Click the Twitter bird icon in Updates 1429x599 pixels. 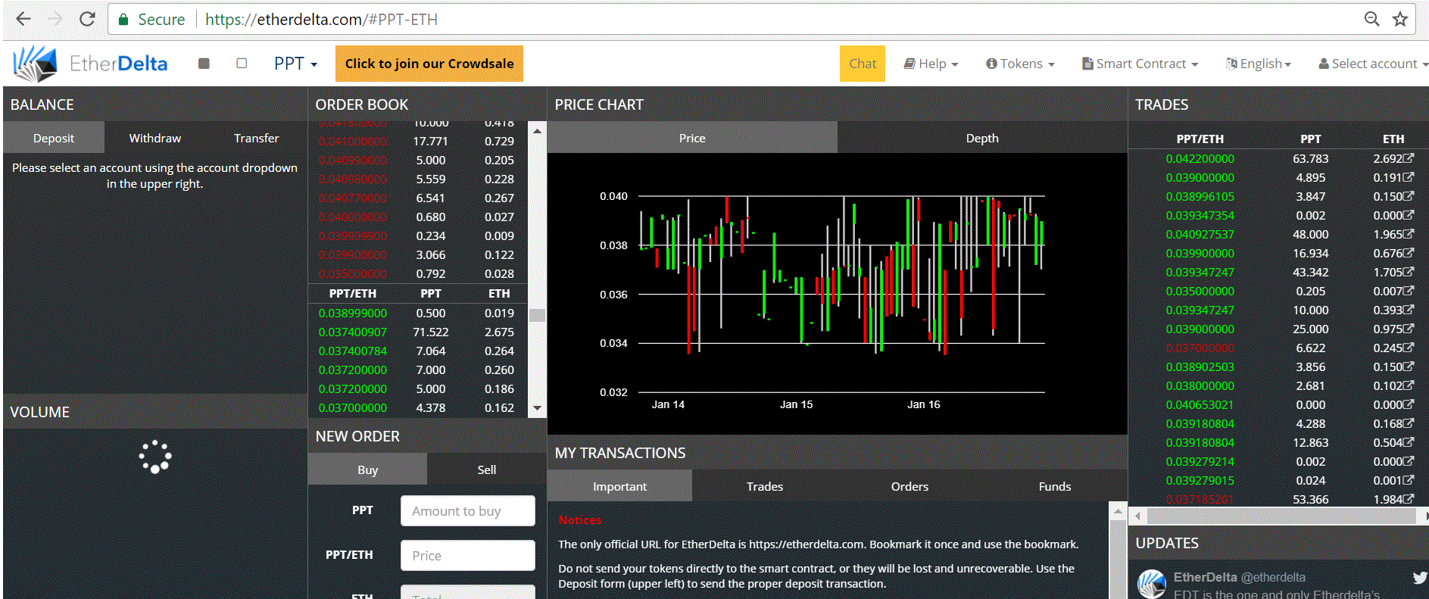[1420, 578]
